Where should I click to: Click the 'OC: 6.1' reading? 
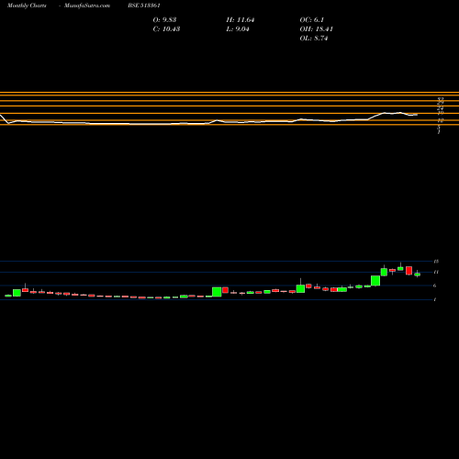[x=311, y=20]
